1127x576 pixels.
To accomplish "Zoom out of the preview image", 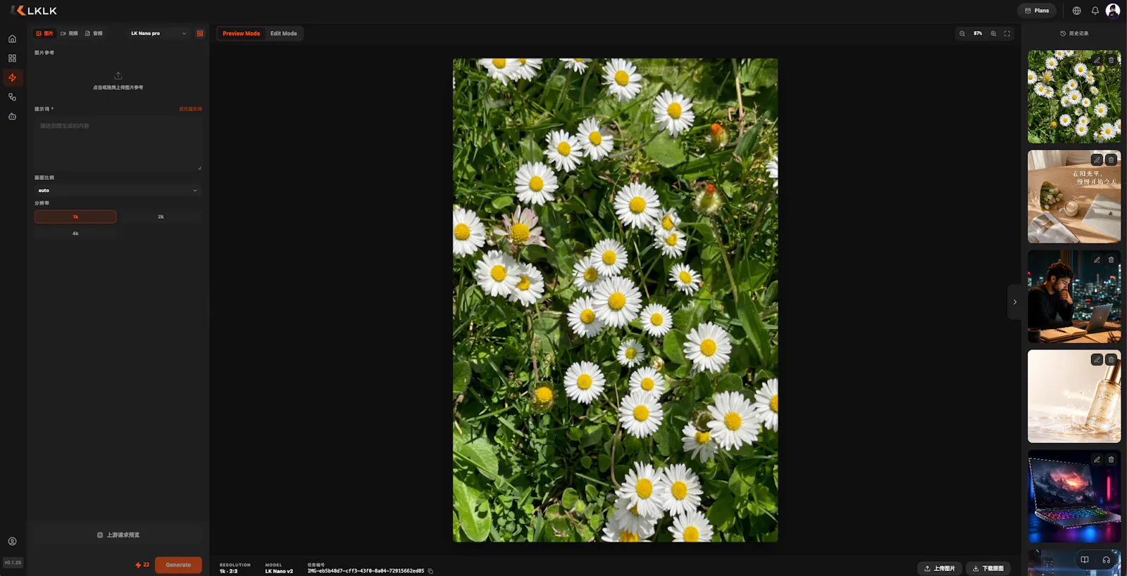I will pos(962,34).
